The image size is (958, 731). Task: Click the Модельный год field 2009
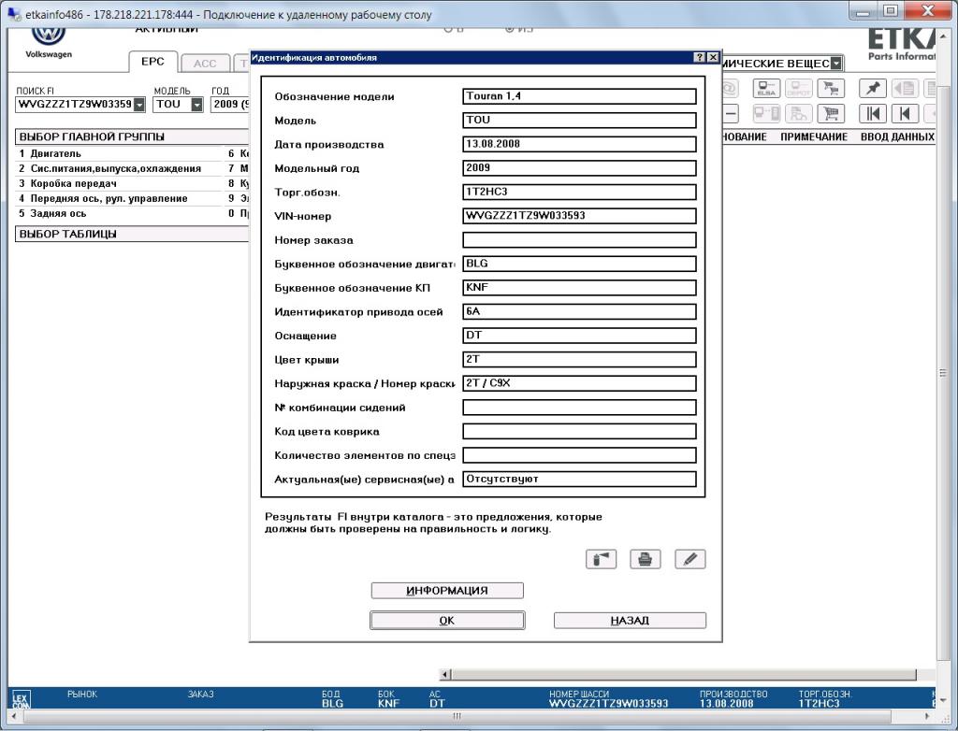(579, 168)
